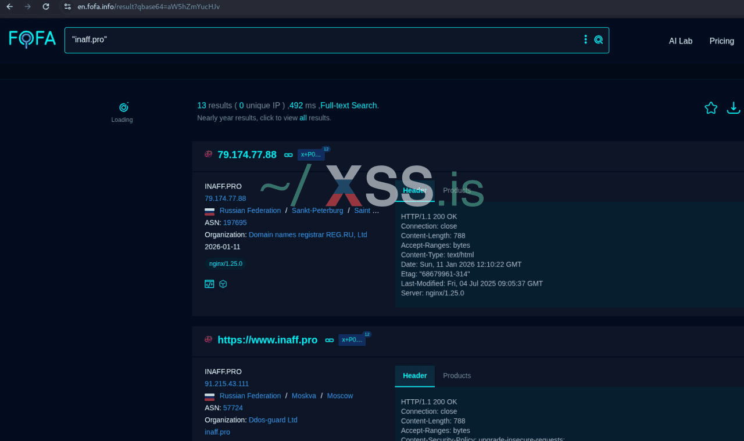
Task: Filter by ASN 197695
Action: [x=235, y=223]
